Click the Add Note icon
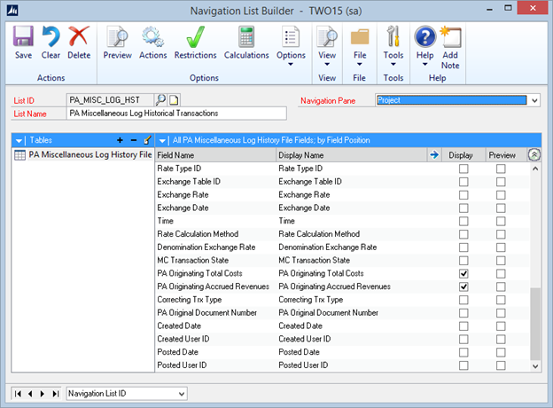 450,36
